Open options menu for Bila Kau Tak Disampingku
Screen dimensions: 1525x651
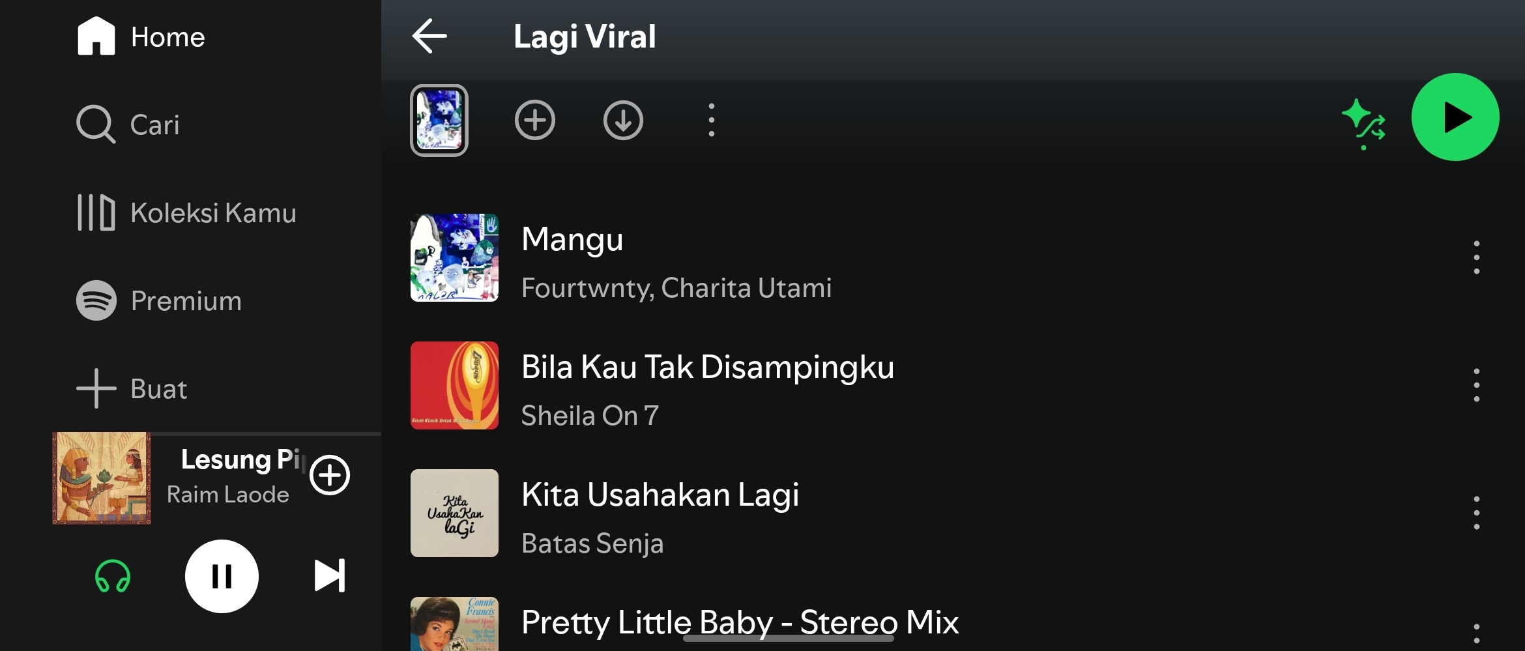pyautogui.click(x=1477, y=385)
